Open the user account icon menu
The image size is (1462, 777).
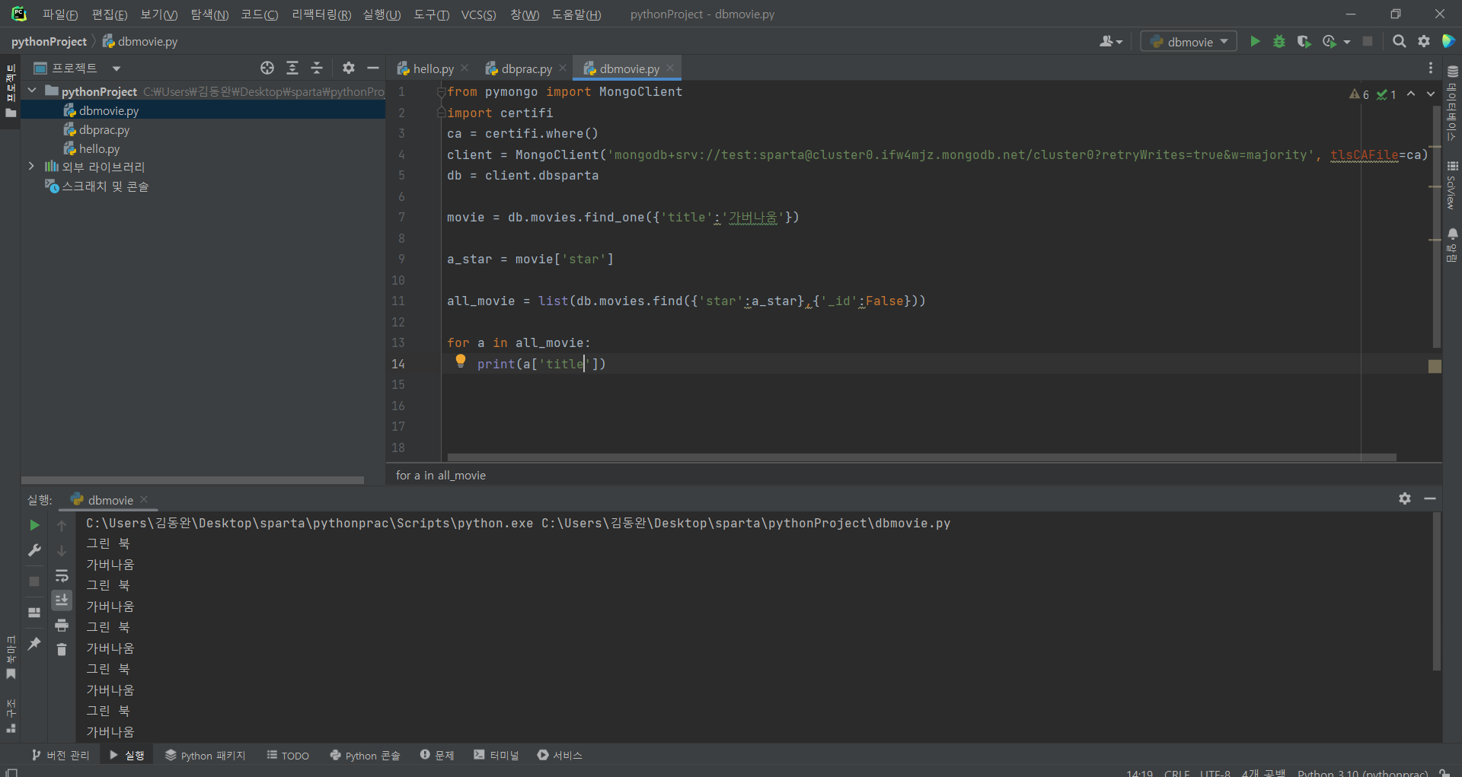point(1110,41)
